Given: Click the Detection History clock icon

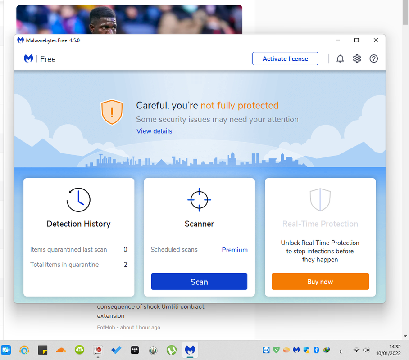Looking at the screenshot, I should coord(78,200).
